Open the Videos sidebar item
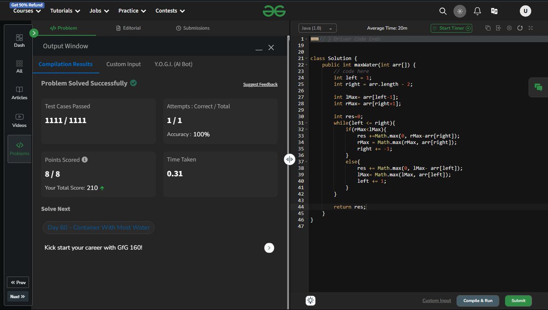This screenshot has height=310, width=548. click(19, 121)
